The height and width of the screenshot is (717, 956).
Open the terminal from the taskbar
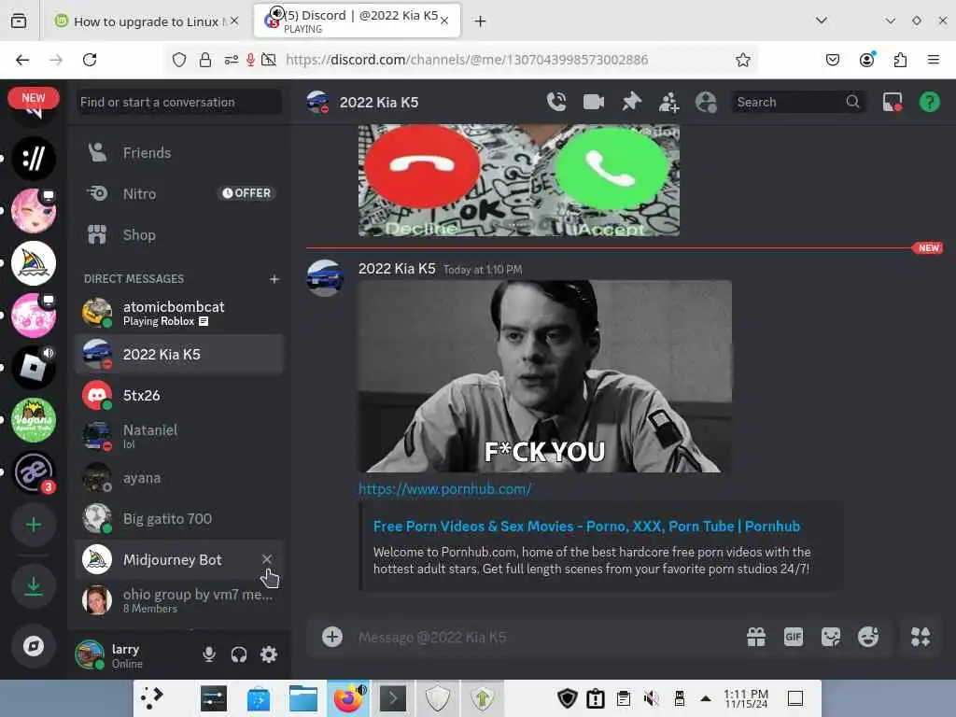(x=393, y=698)
